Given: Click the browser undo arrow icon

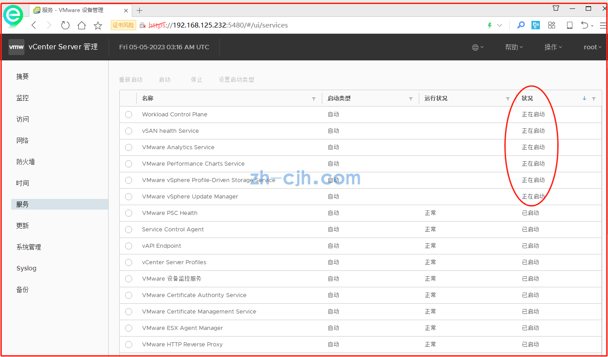Looking at the screenshot, I should [585, 25].
